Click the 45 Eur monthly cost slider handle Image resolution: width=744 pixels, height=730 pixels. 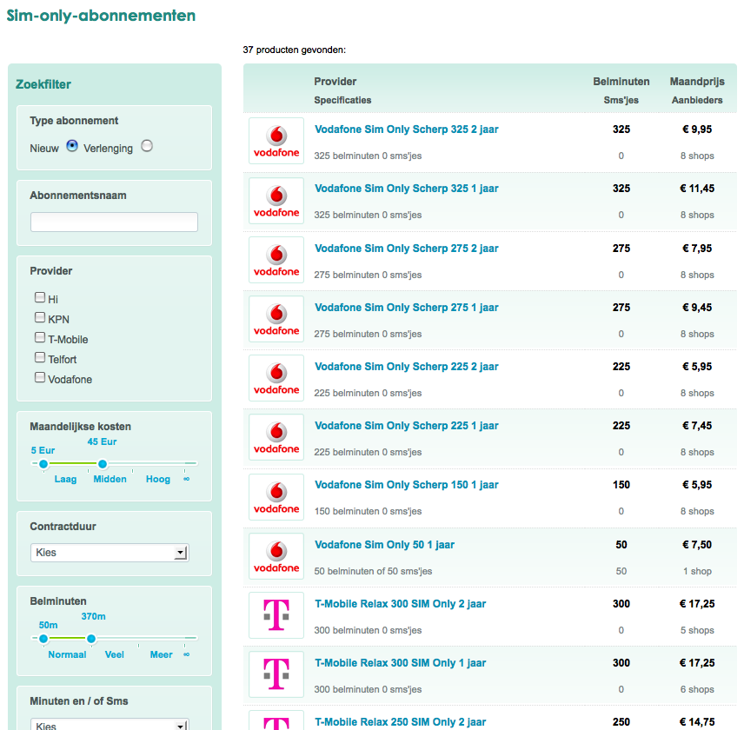click(102, 464)
